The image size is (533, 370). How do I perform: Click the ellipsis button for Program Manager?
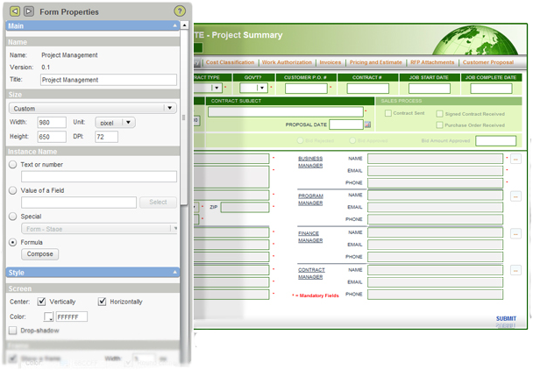(515, 196)
